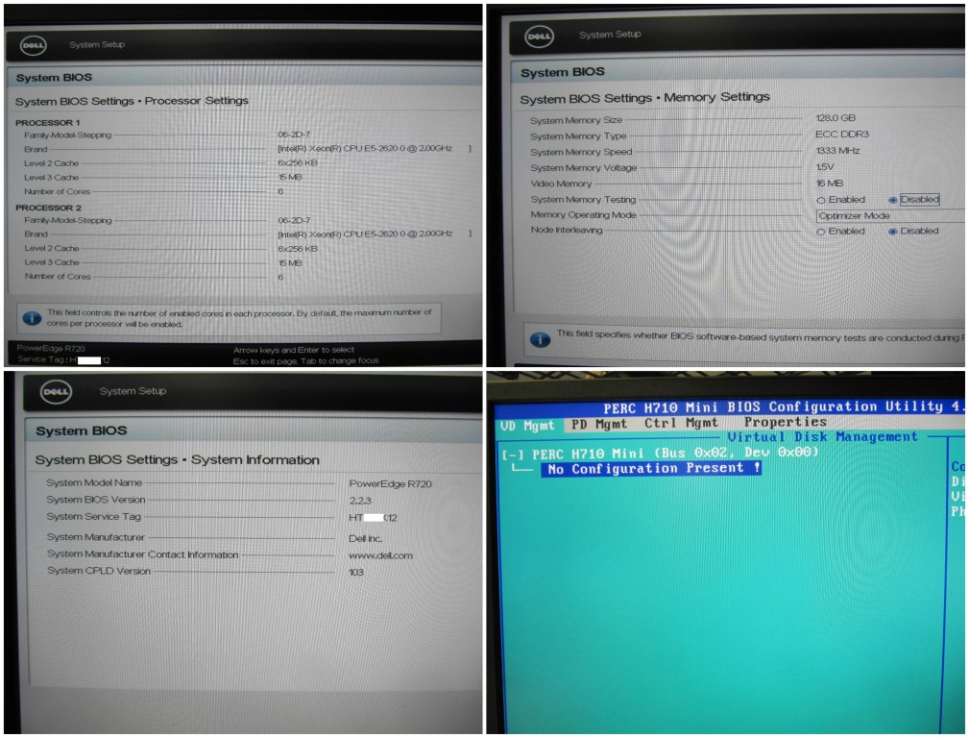Click the 'System Memory Testing' label
The height and width of the screenshot is (738, 969).
[x=583, y=200]
